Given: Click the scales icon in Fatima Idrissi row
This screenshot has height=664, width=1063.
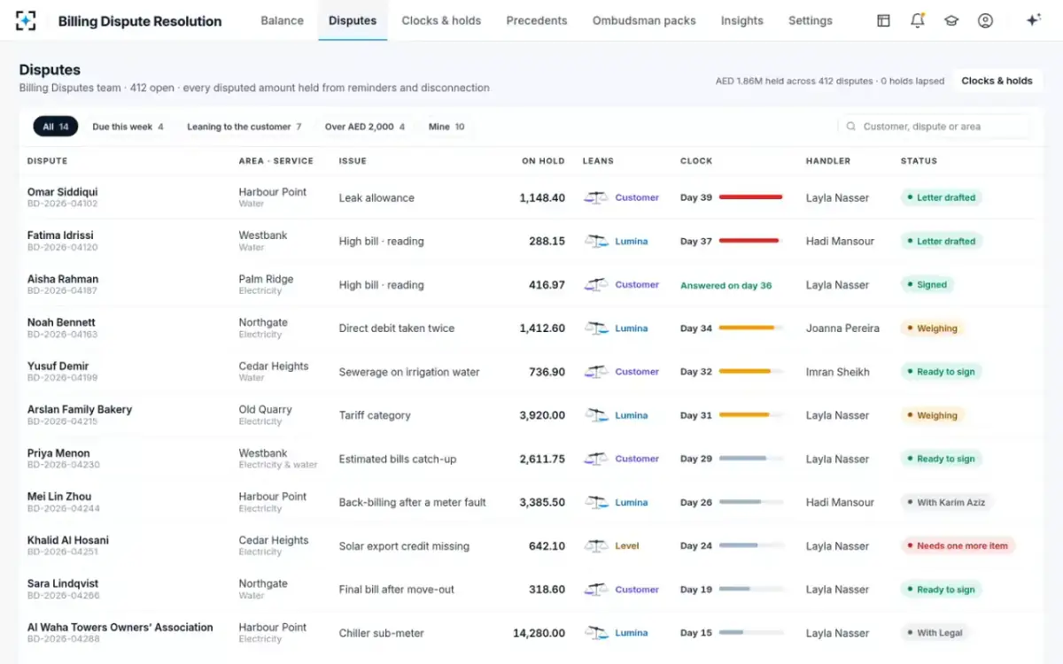Looking at the screenshot, I should [x=596, y=242].
